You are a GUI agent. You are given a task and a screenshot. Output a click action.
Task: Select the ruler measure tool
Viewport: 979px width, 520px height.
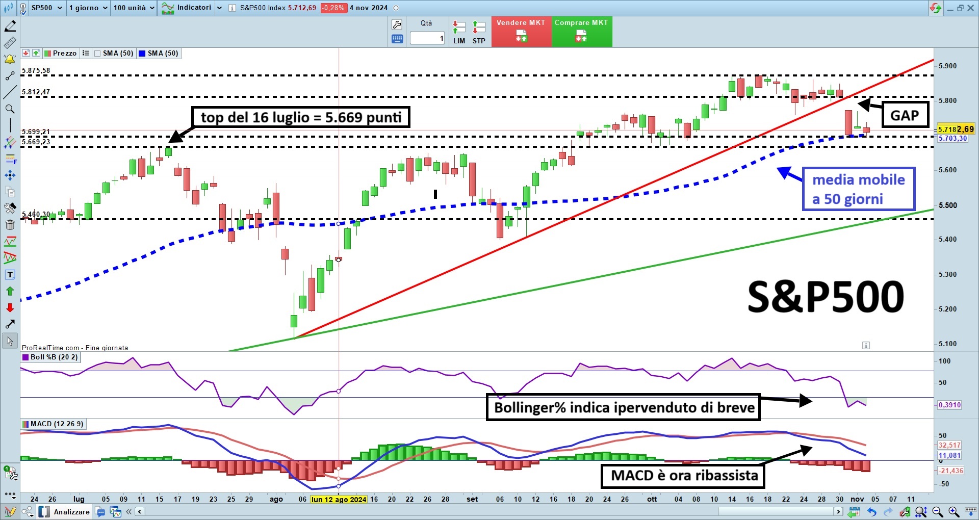(10, 43)
